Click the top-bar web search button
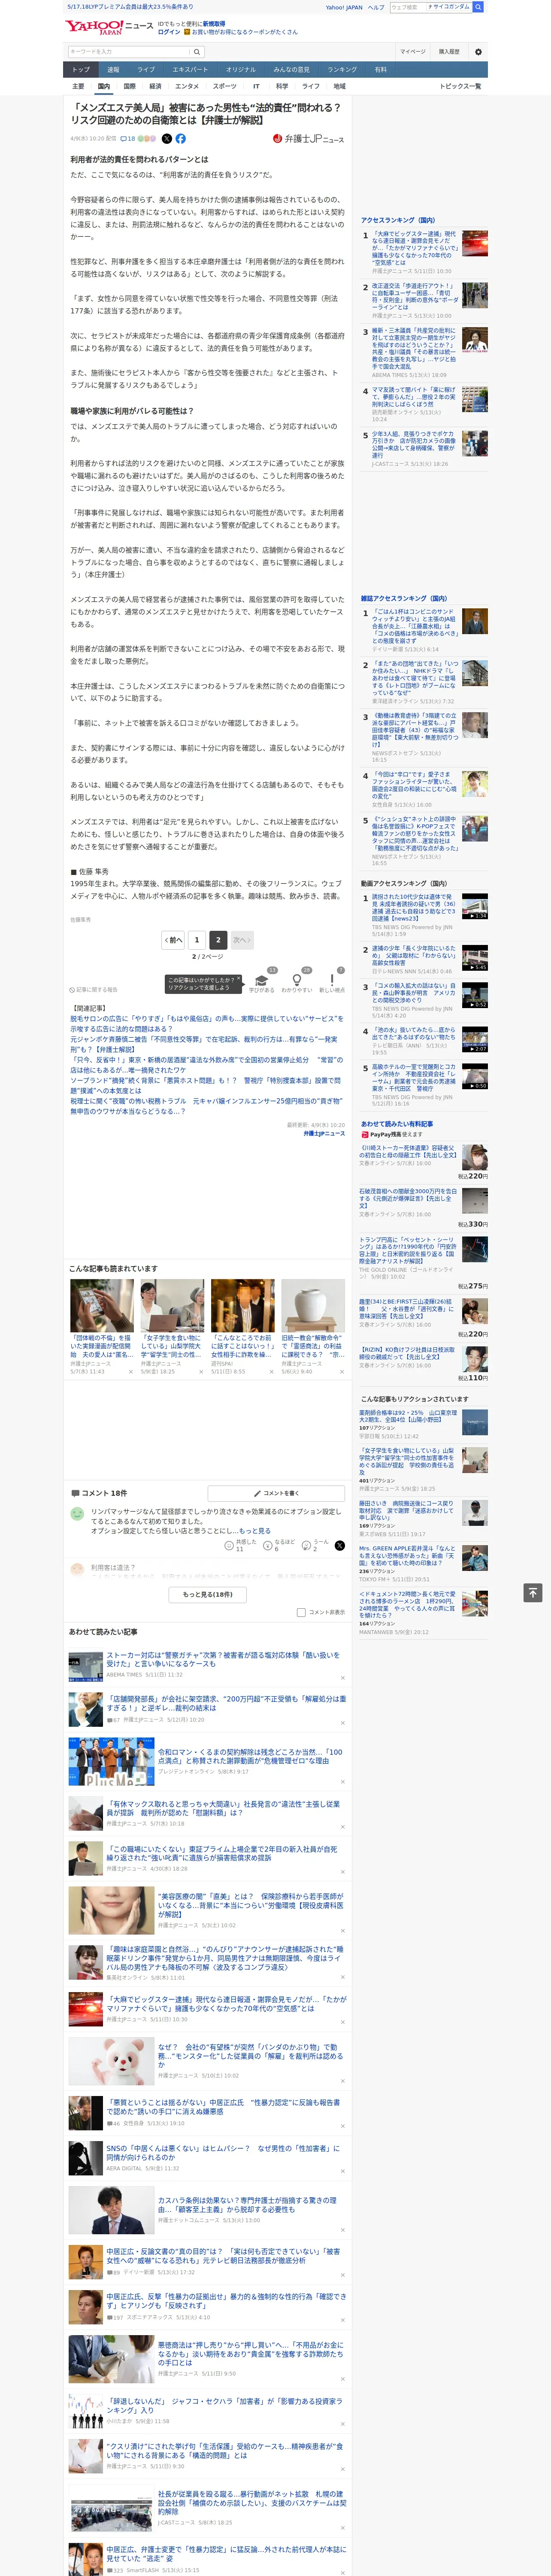 479,7
